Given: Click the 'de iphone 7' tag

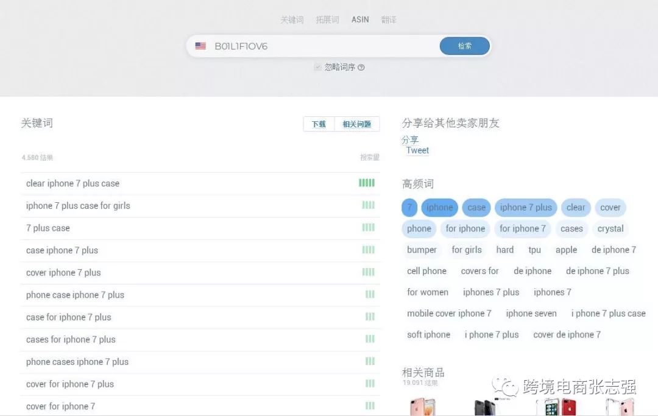Looking at the screenshot, I should 614,250.
